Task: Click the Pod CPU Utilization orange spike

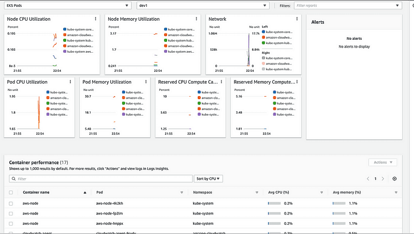Action: (x=39, y=113)
